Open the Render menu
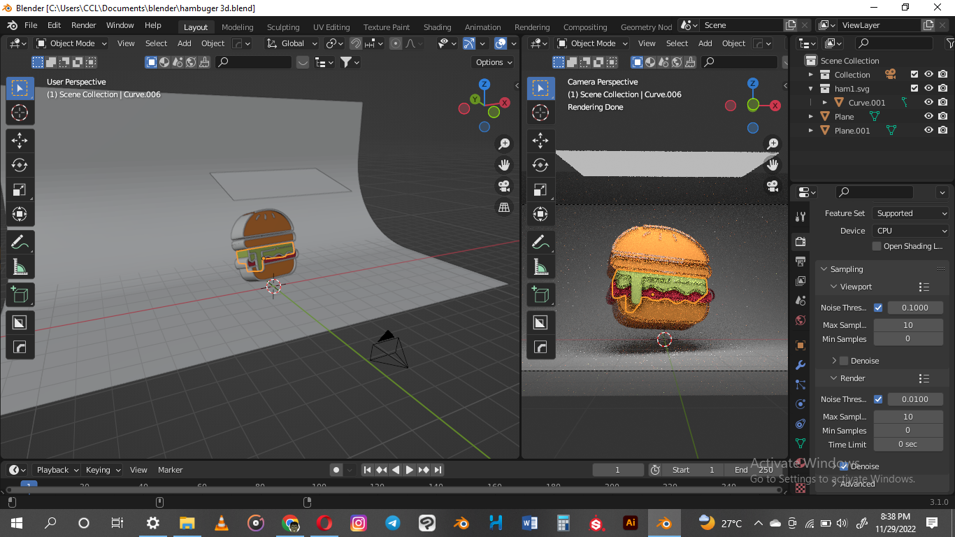This screenshot has height=537, width=955. 83,25
